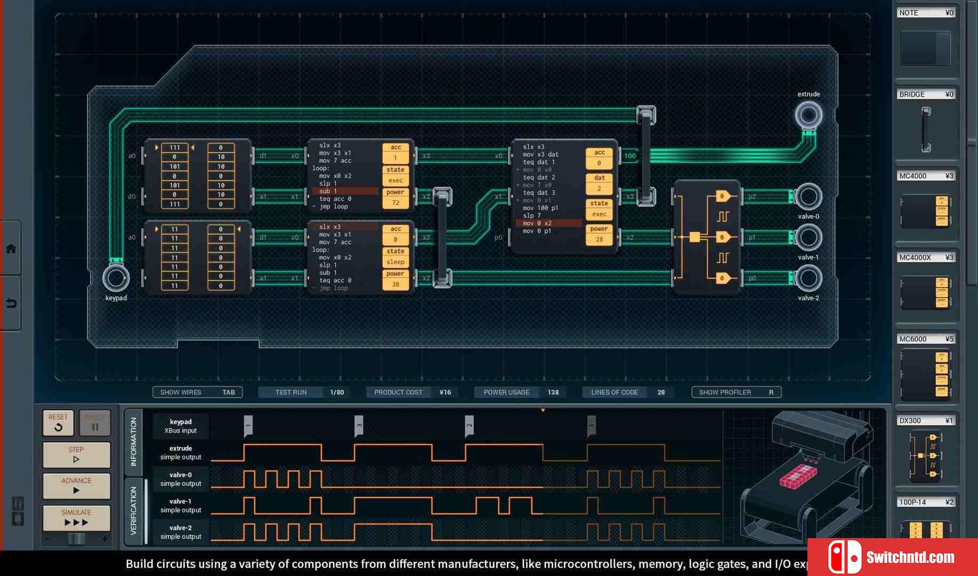Click the extrude signal row label
Image resolution: width=978 pixels, height=576 pixels.
pyautogui.click(x=181, y=452)
